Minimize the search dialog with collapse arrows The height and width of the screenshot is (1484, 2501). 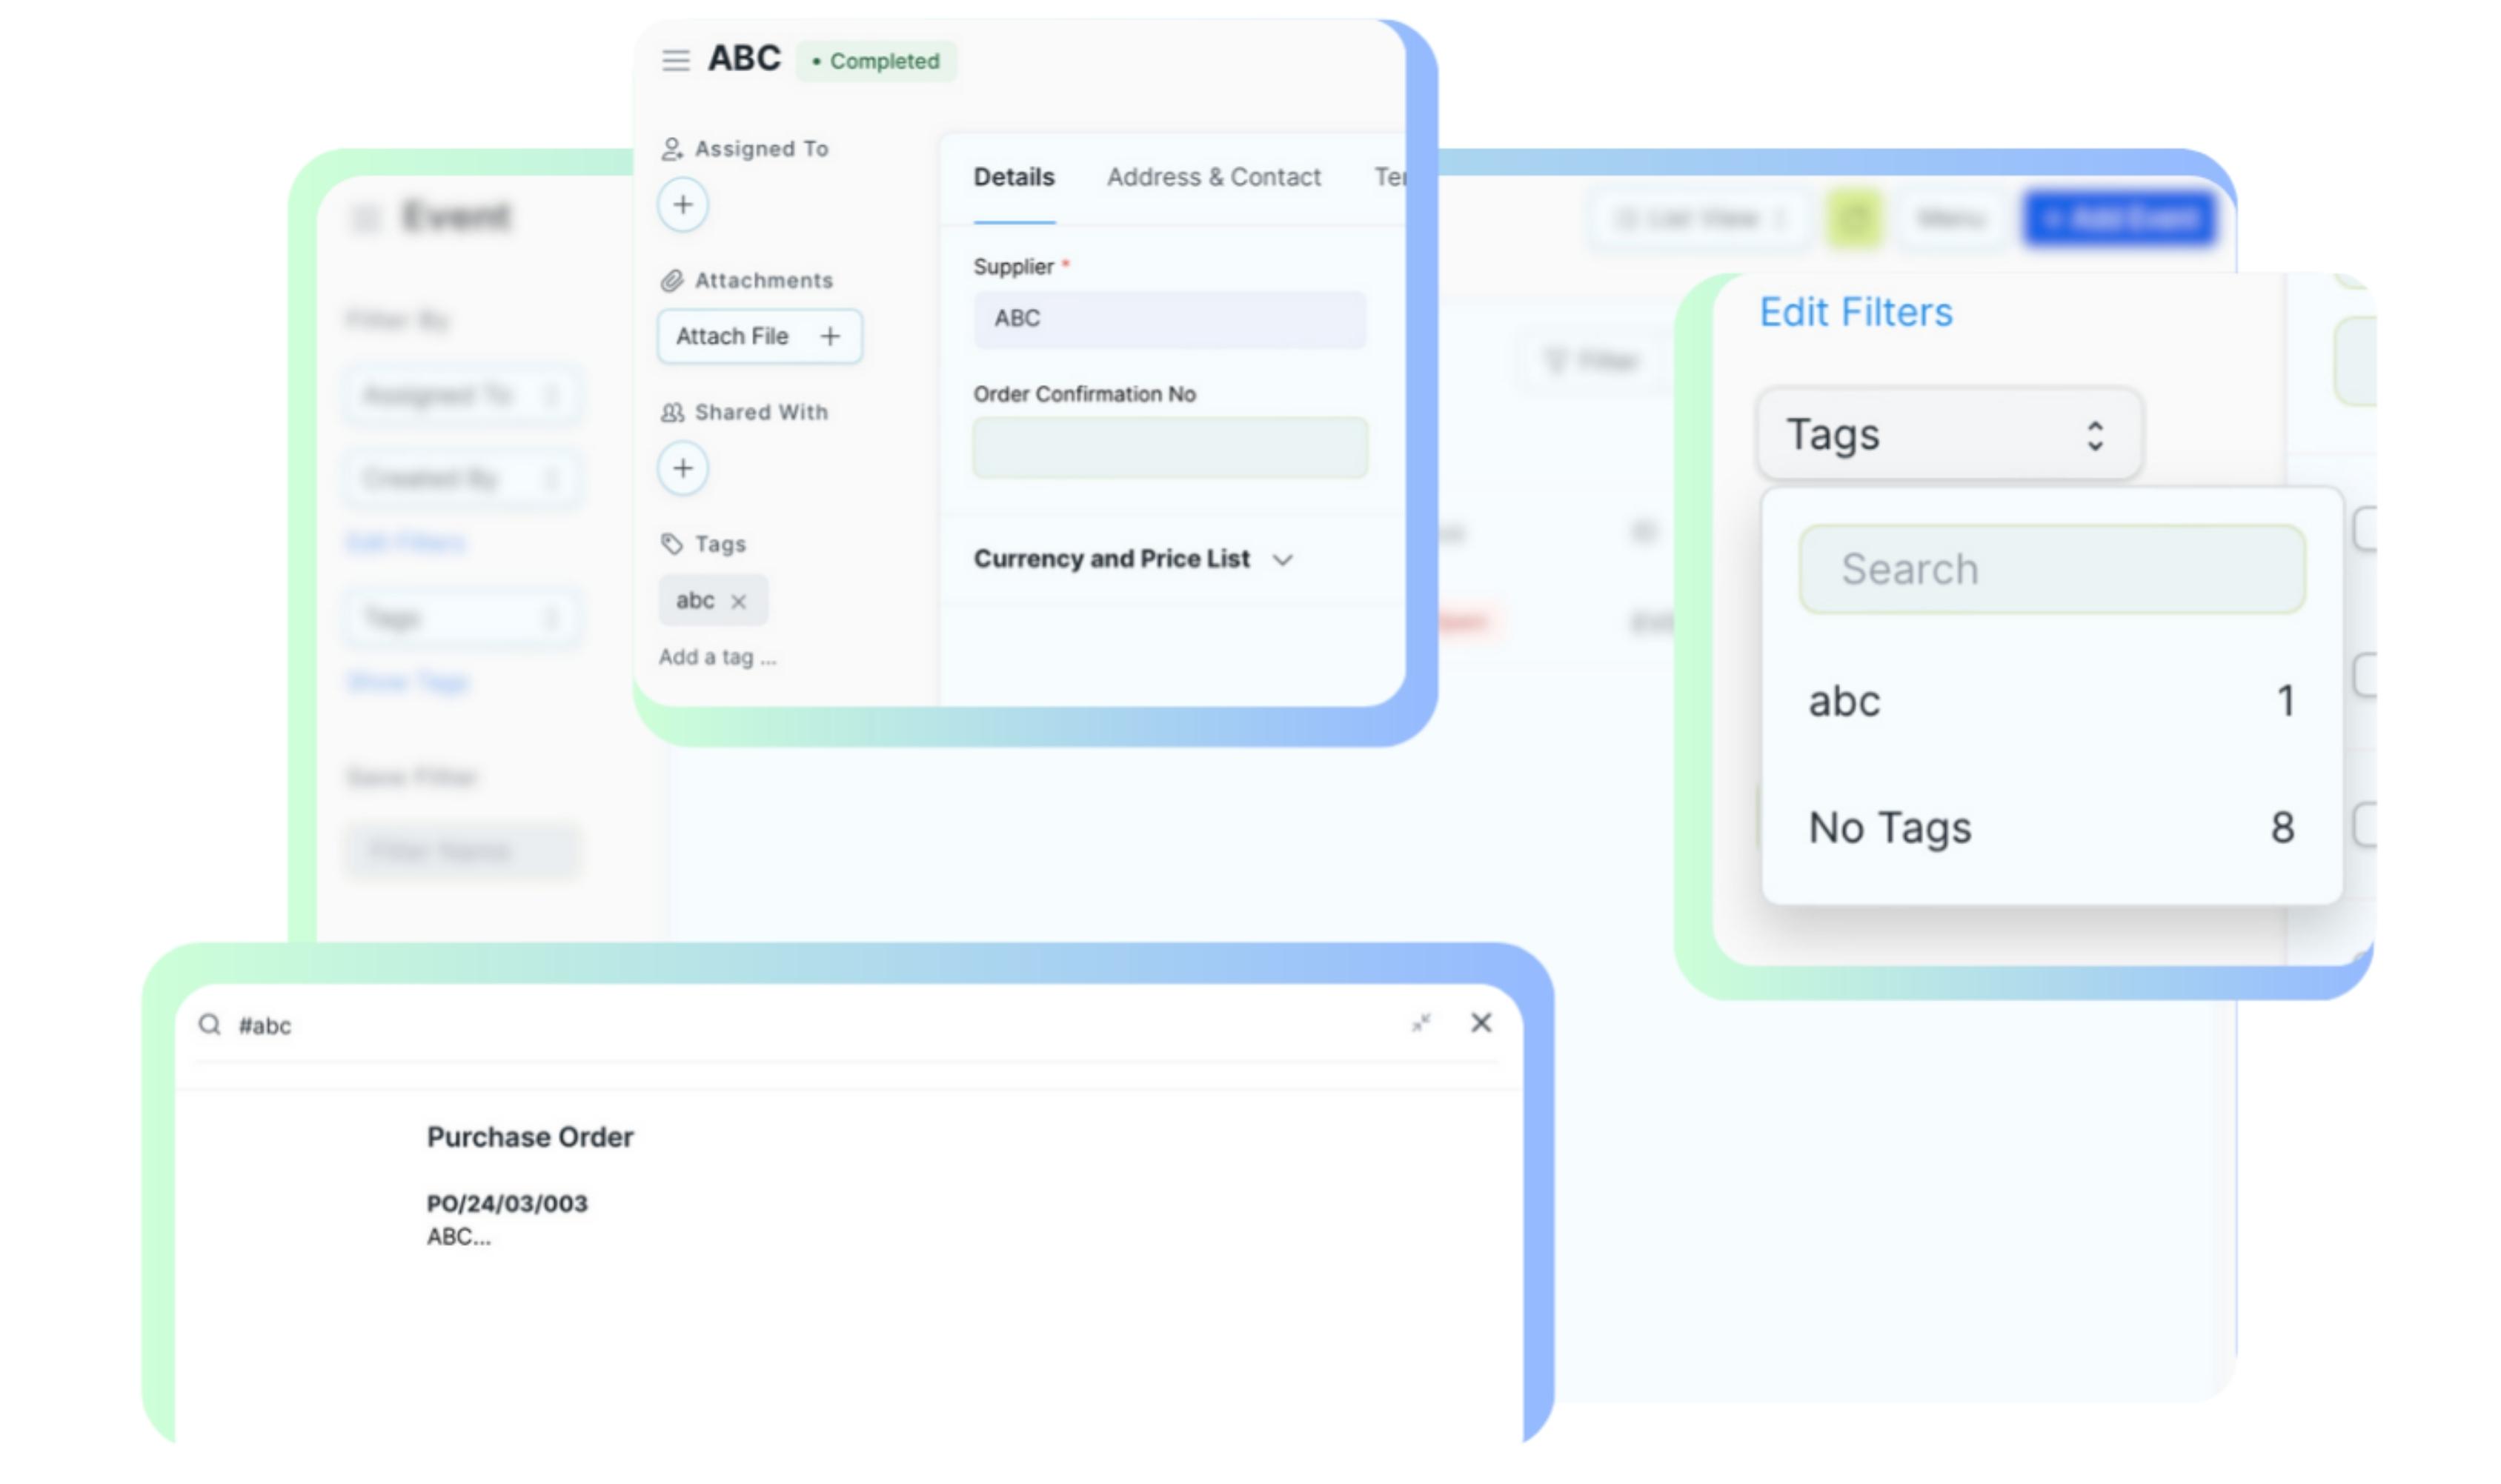click(1420, 1023)
